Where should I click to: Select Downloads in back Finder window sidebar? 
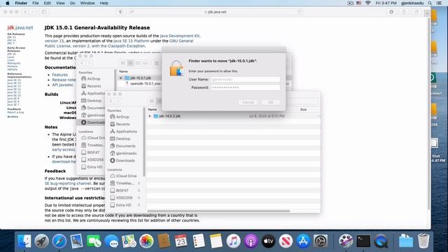point(93,122)
